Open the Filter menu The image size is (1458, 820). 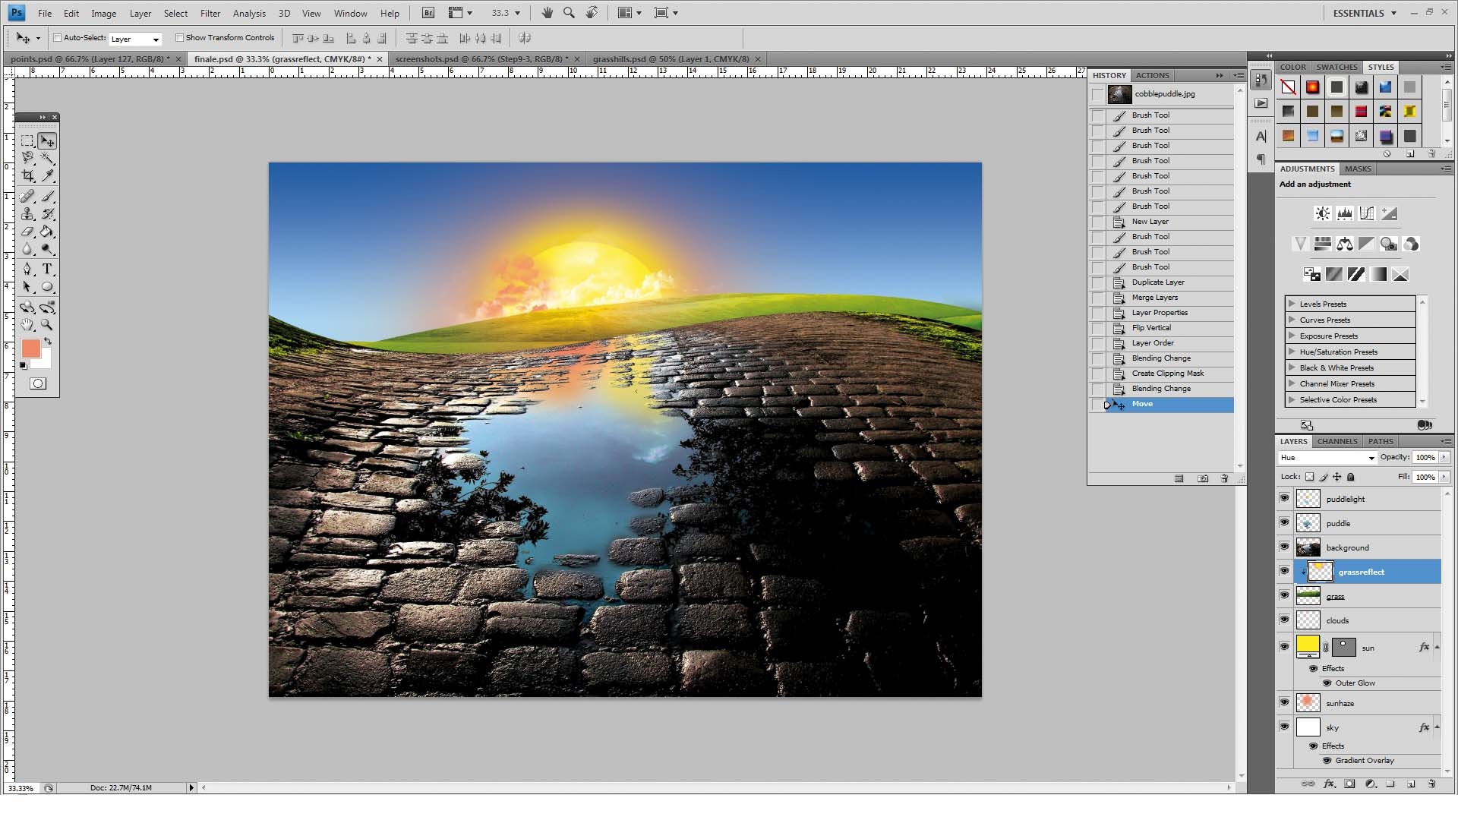click(210, 13)
